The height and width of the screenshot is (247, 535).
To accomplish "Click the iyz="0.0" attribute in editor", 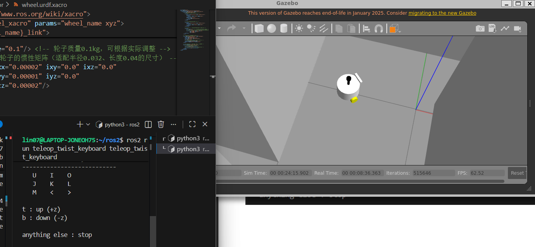I will [63, 76].
